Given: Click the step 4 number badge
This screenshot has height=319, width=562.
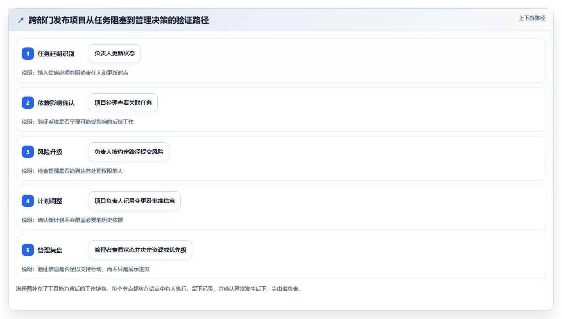Looking at the screenshot, I should point(28,201).
